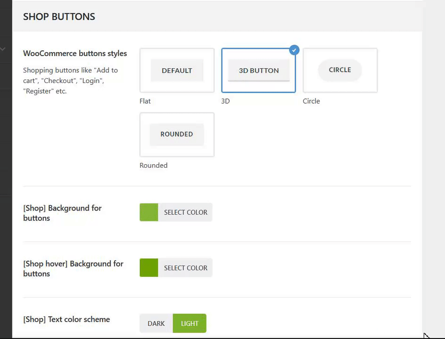
Task: Click the Circle caption text
Action: point(311,101)
